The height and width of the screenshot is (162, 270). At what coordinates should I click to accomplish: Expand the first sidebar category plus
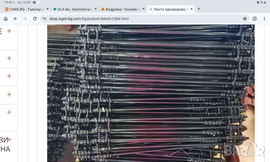(x=9, y=31)
